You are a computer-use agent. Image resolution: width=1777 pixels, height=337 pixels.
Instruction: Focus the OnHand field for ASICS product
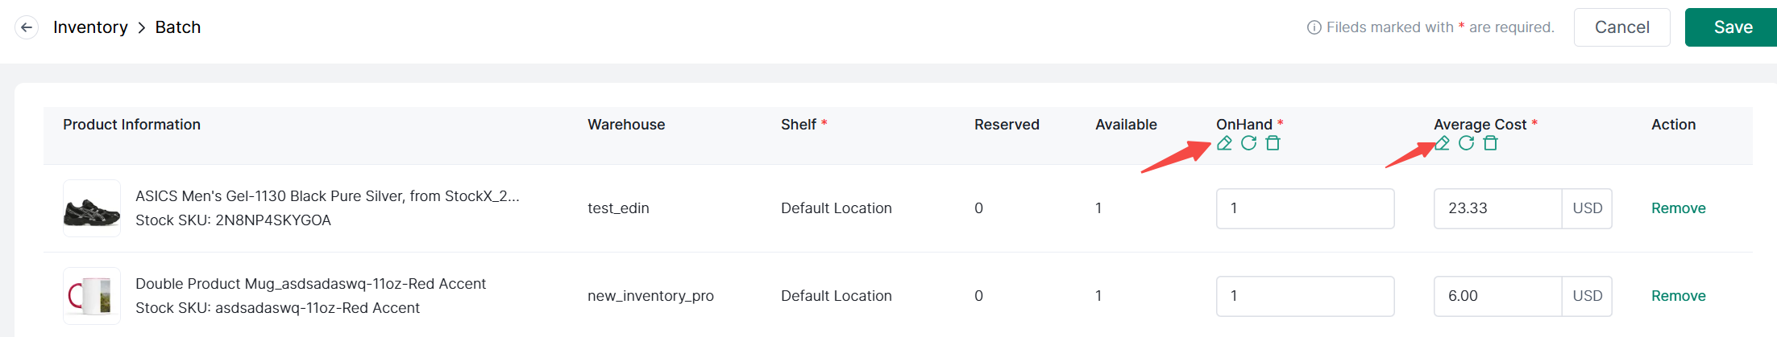(1305, 208)
